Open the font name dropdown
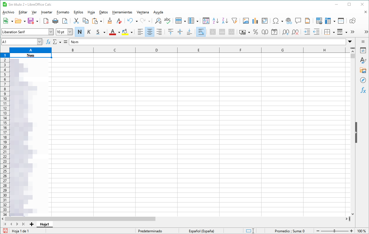Viewport: 369px width, 234px height. tap(51, 32)
